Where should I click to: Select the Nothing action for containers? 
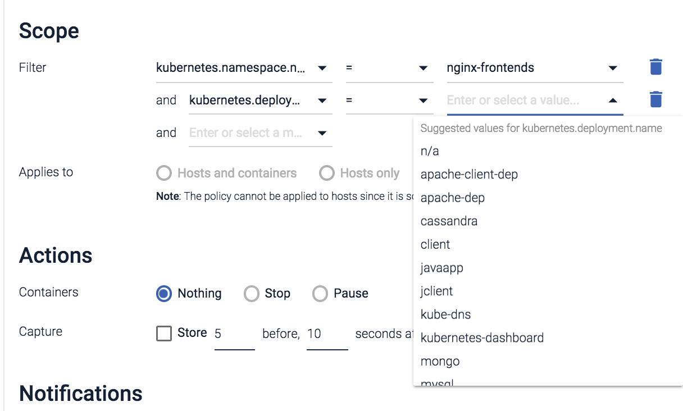tap(163, 293)
